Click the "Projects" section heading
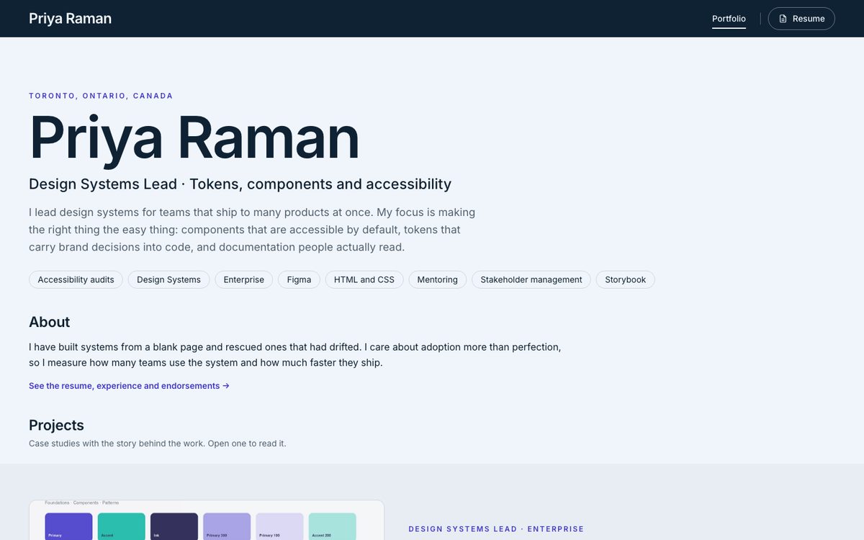 [x=56, y=425]
